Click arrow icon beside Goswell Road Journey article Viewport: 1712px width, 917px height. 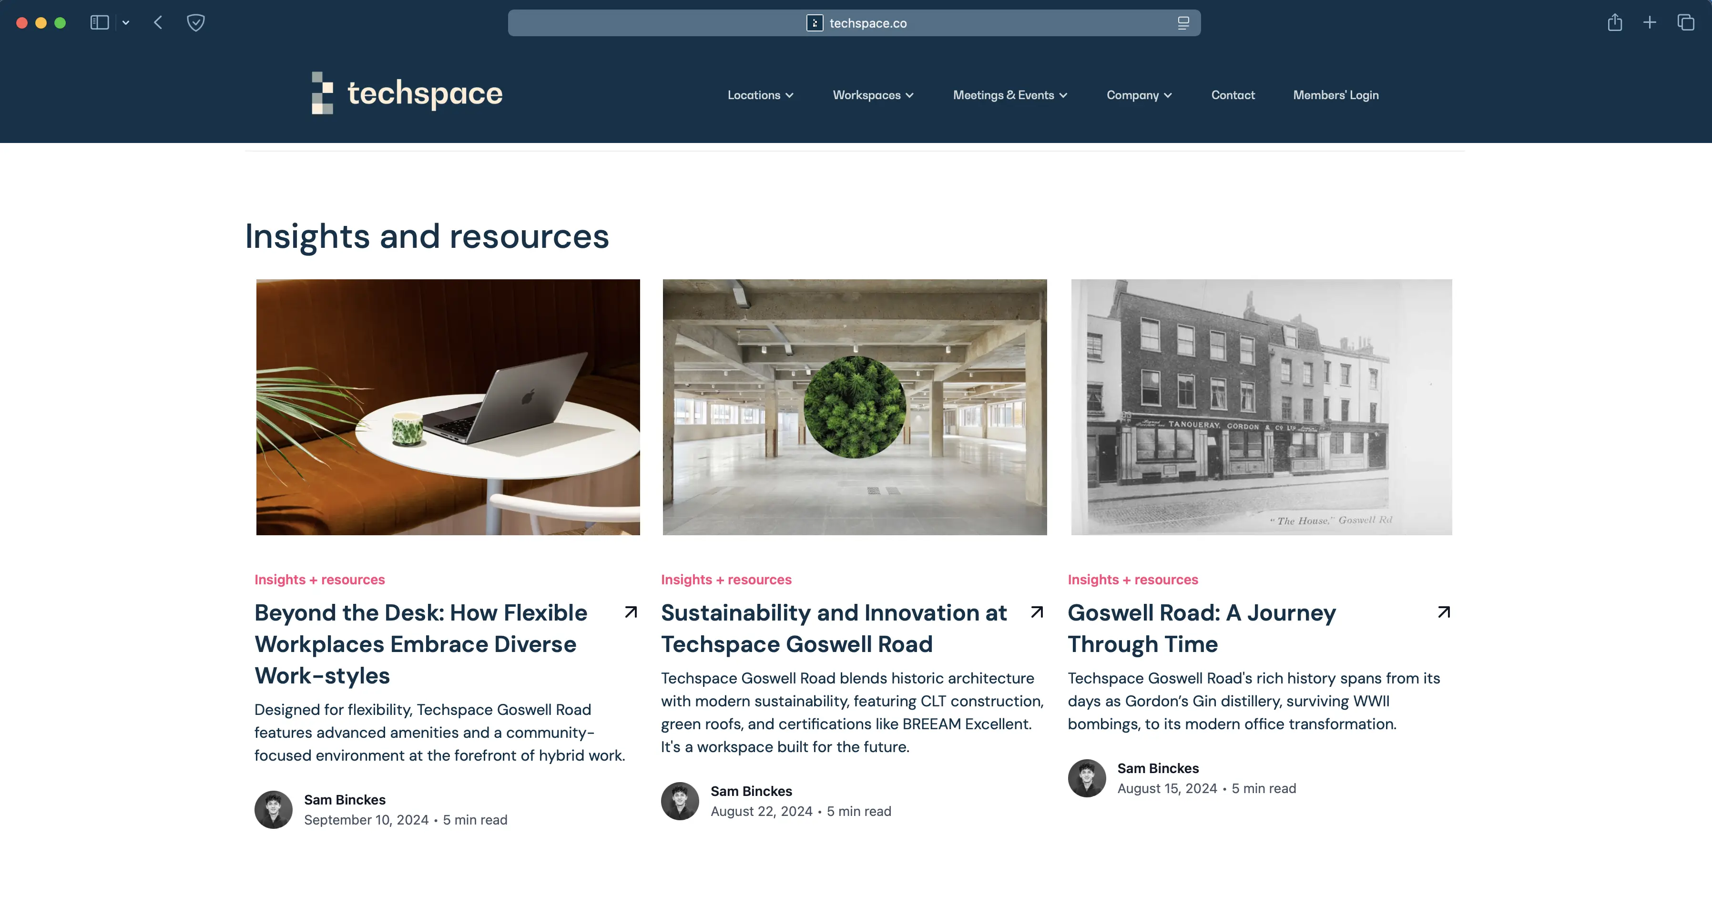click(1444, 612)
